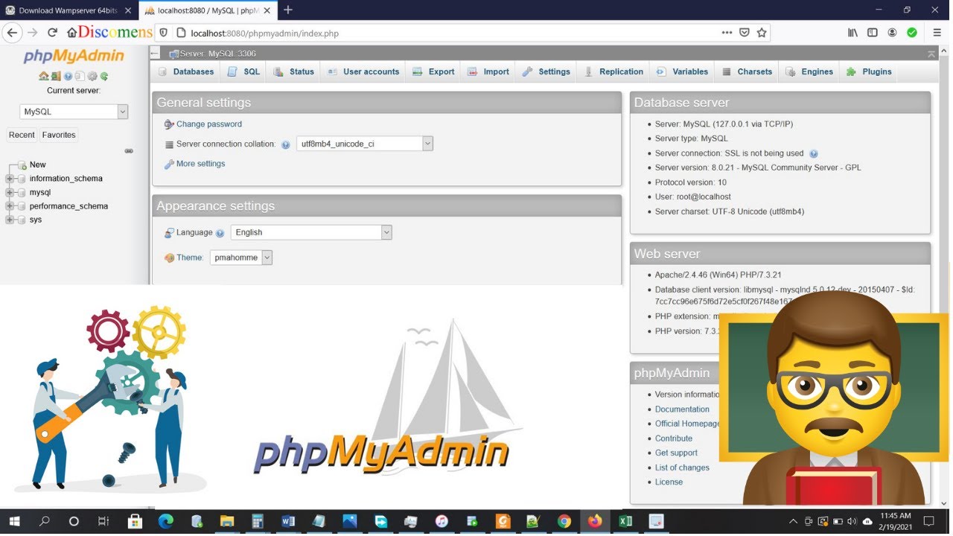Open Microsoft Store in the taskbar

(x=135, y=521)
